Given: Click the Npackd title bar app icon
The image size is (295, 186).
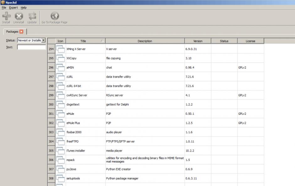Looking at the screenshot, I should [x=3, y=3].
